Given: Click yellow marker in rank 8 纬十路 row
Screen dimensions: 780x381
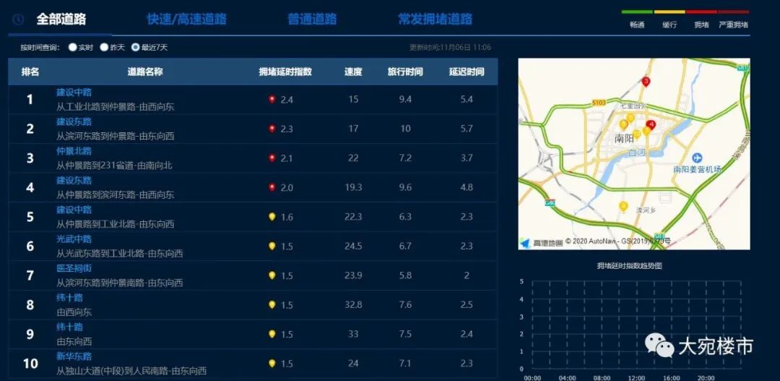Looking at the screenshot, I should (272, 304).
